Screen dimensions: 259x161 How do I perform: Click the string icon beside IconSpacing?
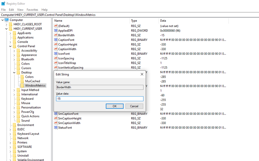point(56,58)
